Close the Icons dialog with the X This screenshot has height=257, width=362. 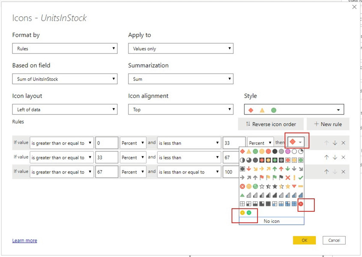pos(354,7)
